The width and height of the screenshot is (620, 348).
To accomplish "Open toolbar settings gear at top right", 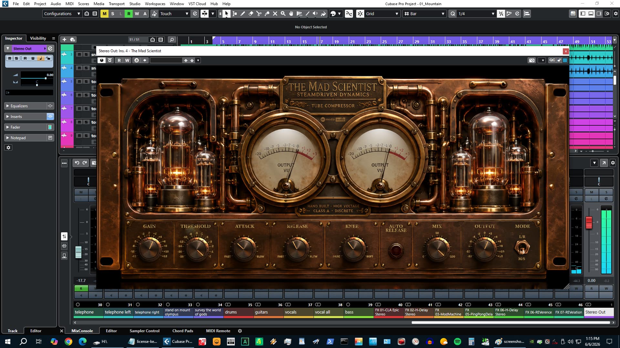I will pos(615,14).
